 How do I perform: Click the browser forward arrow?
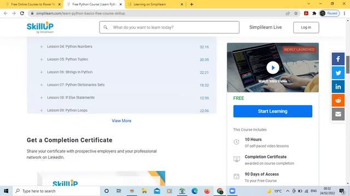pyautogui.click(x=14, y=13)
